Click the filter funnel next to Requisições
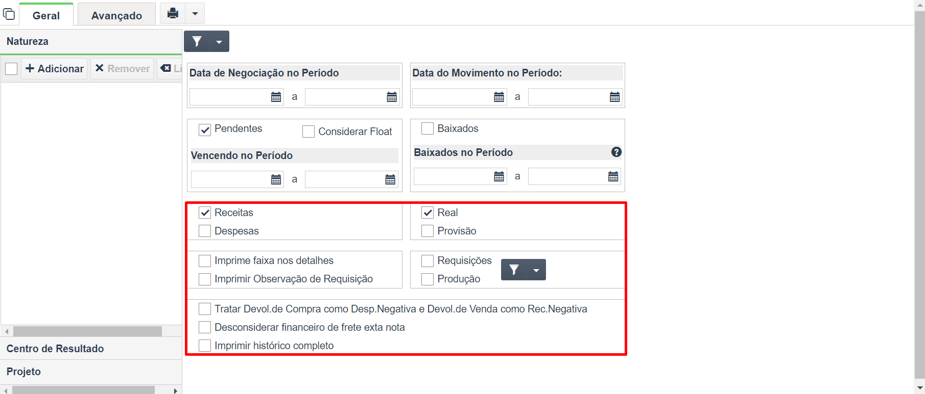 (514, 270)
